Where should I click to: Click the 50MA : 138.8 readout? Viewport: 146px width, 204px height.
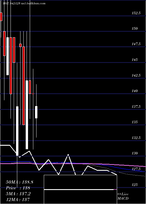click(20, 182)
